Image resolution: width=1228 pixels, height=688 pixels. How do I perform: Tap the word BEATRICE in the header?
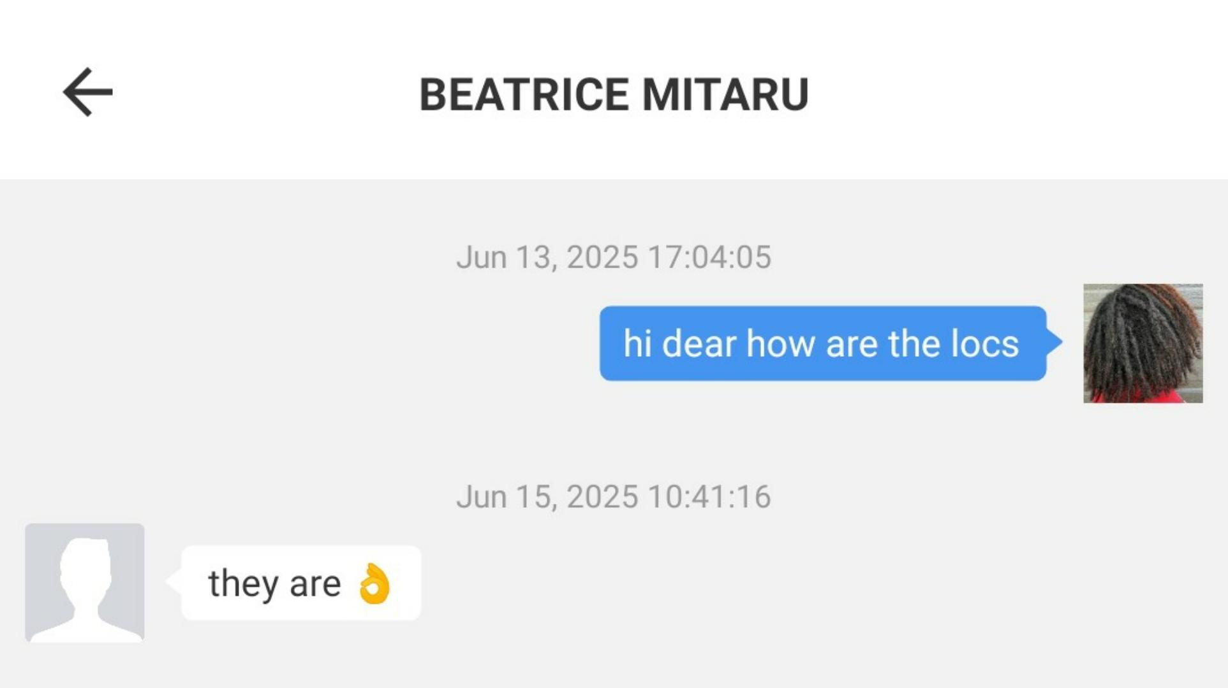[x=524, y=94]
